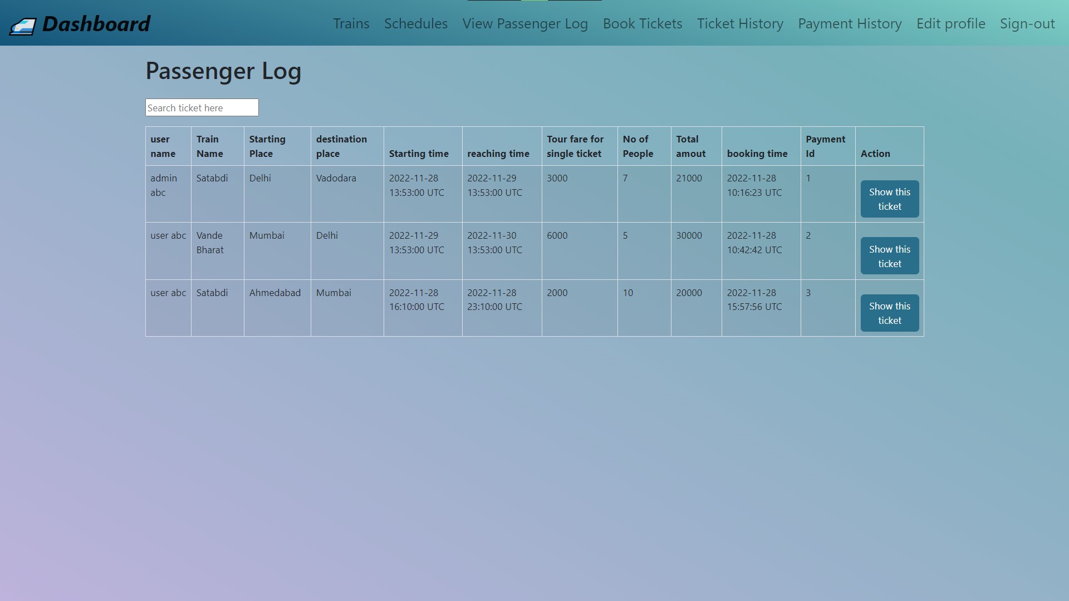Open the Trains page
1069x601 pixels.
(x=351, y=23)
